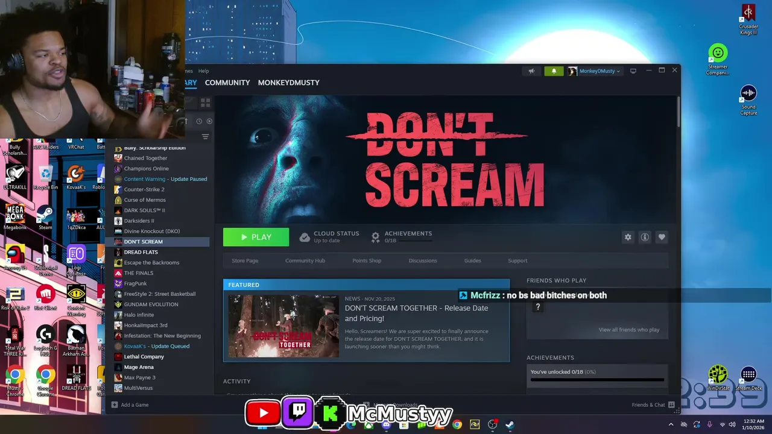Click Steam icon in taskbar
The height and width of the screenshot is (434, 772).
(510, 424)
